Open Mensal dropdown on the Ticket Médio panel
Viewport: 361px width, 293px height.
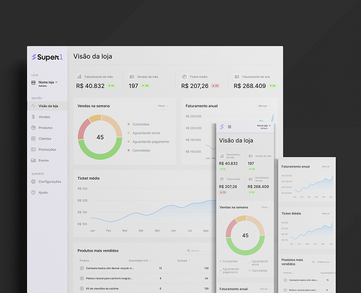[326, 213]
